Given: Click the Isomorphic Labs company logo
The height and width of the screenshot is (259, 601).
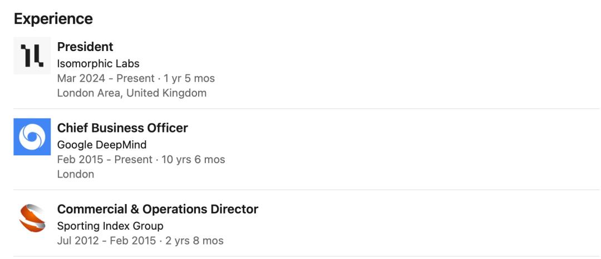Looking at the screenshot, I should point(32,55).
